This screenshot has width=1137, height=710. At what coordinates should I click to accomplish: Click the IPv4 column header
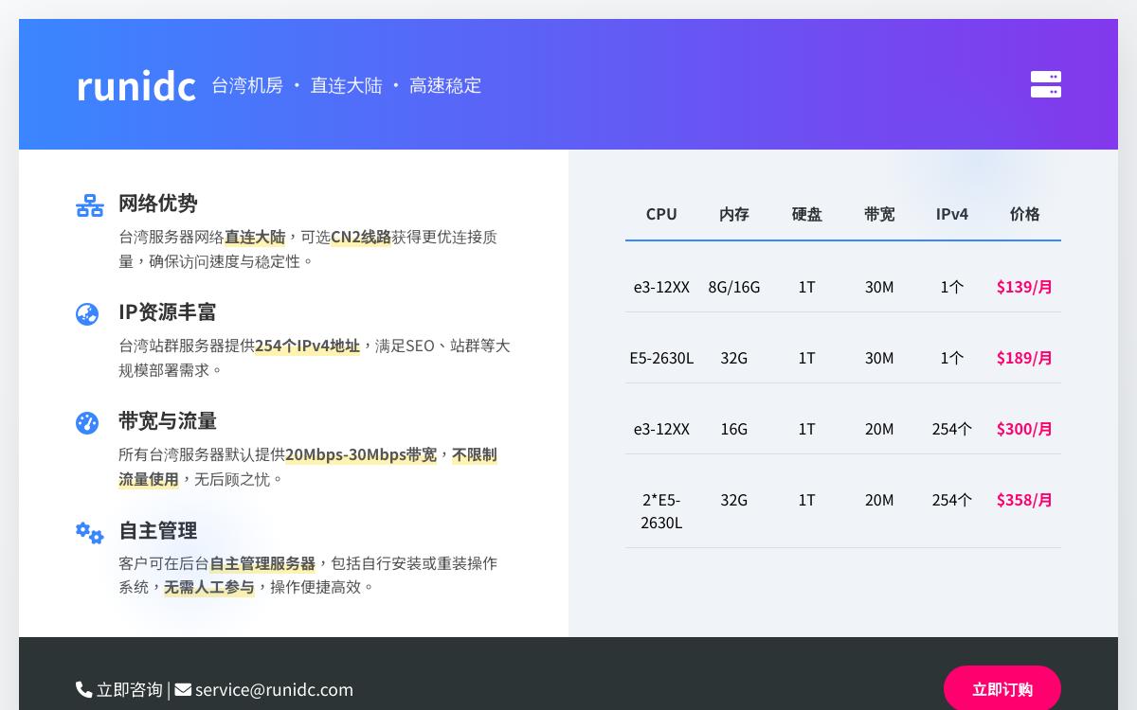pyautogui.click(x=952, y=214)
